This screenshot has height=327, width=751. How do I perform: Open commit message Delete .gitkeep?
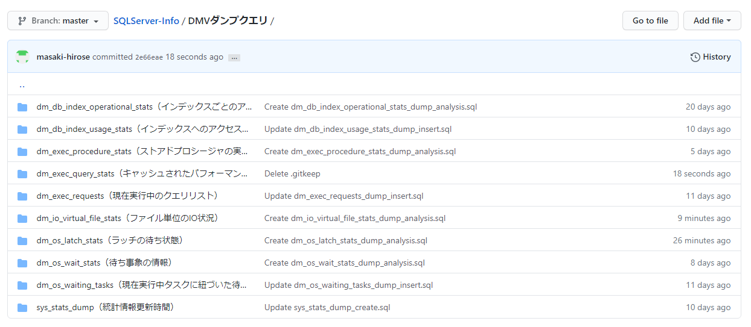[292, 174]
